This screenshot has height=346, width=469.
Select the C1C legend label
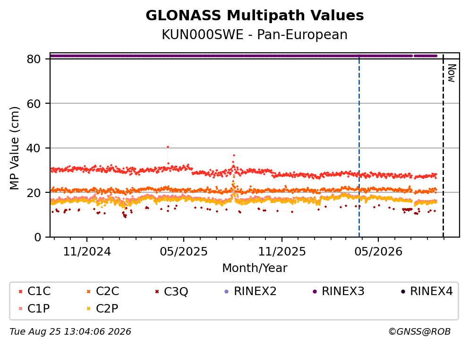click(x=39, y=291)
